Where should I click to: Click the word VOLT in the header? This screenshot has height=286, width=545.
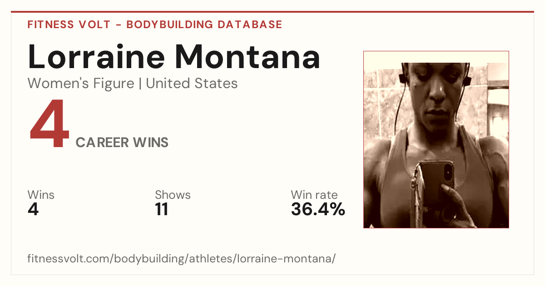(94, 25)
